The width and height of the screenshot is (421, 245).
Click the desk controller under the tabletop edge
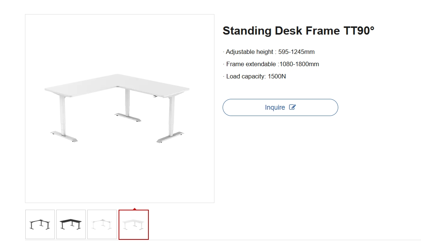(x=155, y=96)
